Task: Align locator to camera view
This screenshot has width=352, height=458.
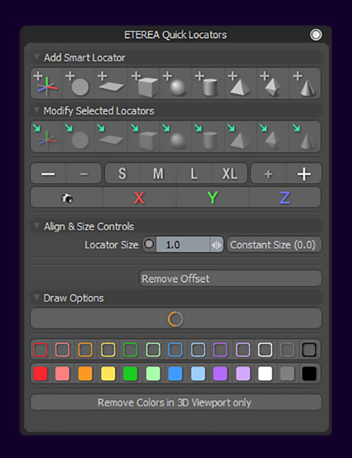Action: [66, 198]
